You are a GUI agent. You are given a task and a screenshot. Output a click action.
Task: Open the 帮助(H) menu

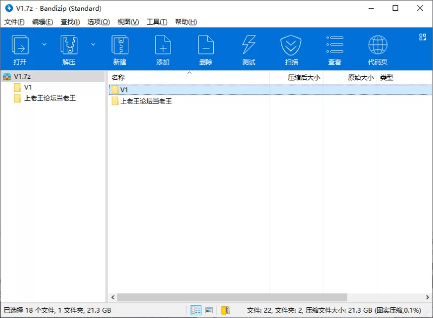click(x=186, y=22)
